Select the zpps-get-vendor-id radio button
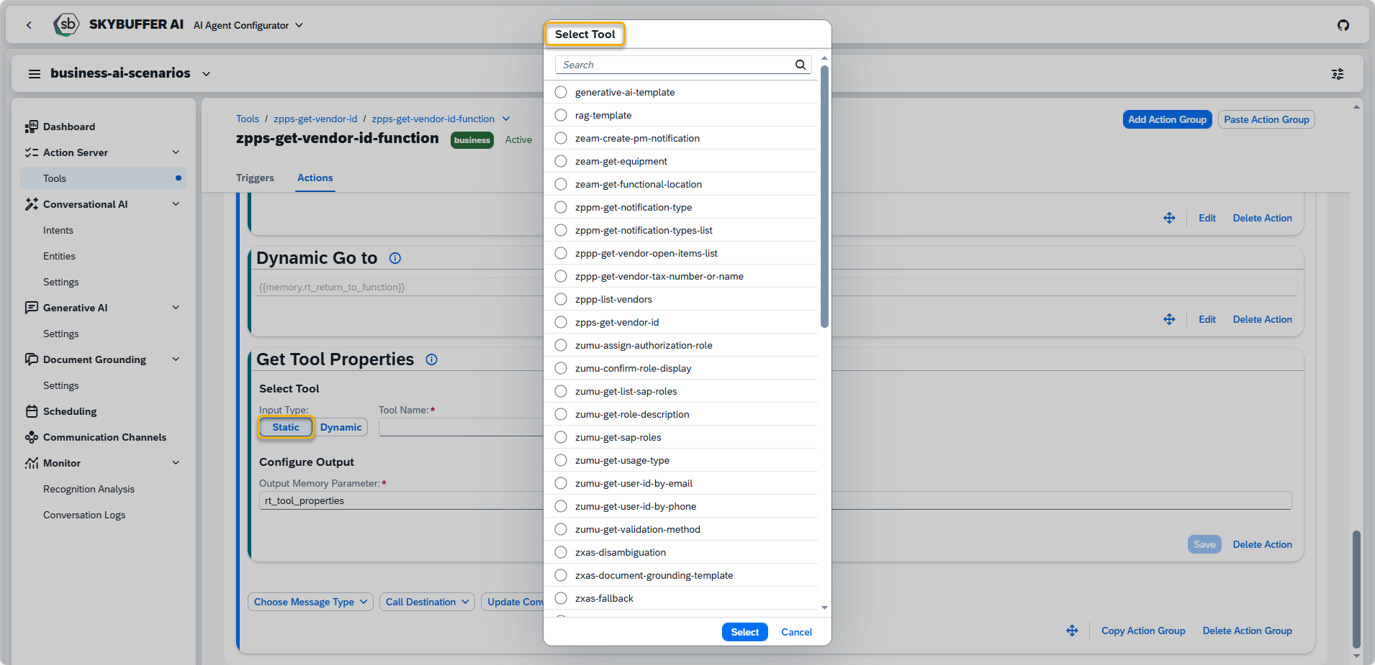This screenshot has width=1375, height=665. tap(561, 322)
